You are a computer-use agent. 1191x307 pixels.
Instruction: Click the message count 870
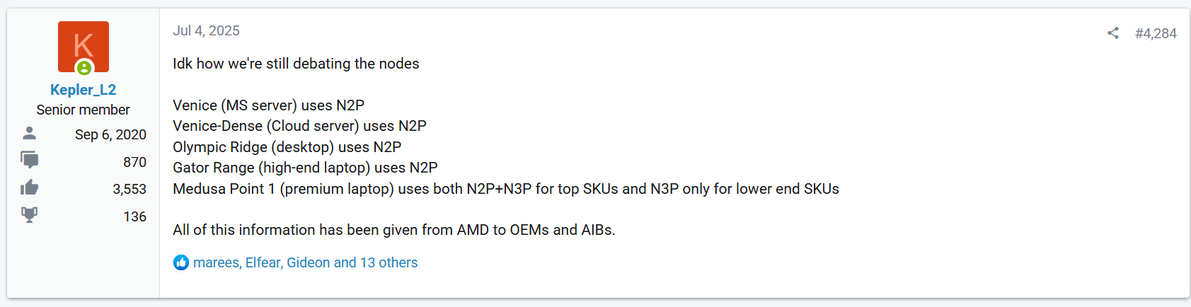134,162
